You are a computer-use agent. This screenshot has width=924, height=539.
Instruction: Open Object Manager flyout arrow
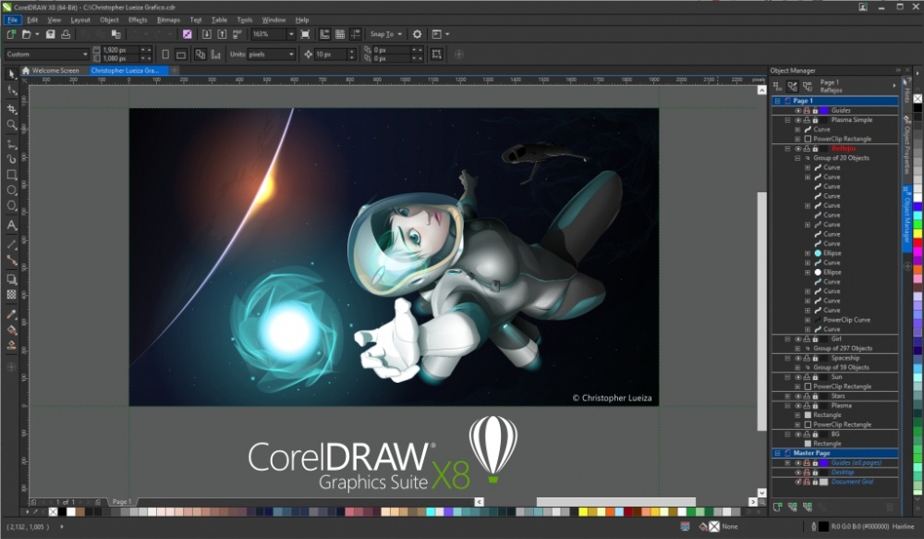tap(894, 86)
